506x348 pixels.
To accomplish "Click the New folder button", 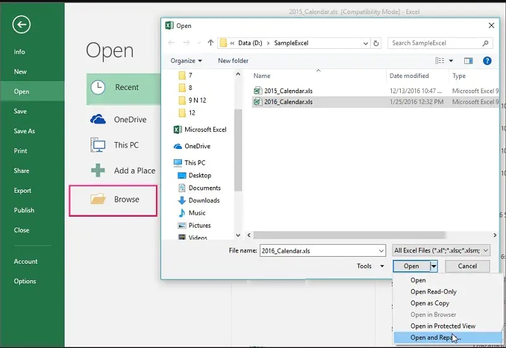I will point(233,61).
